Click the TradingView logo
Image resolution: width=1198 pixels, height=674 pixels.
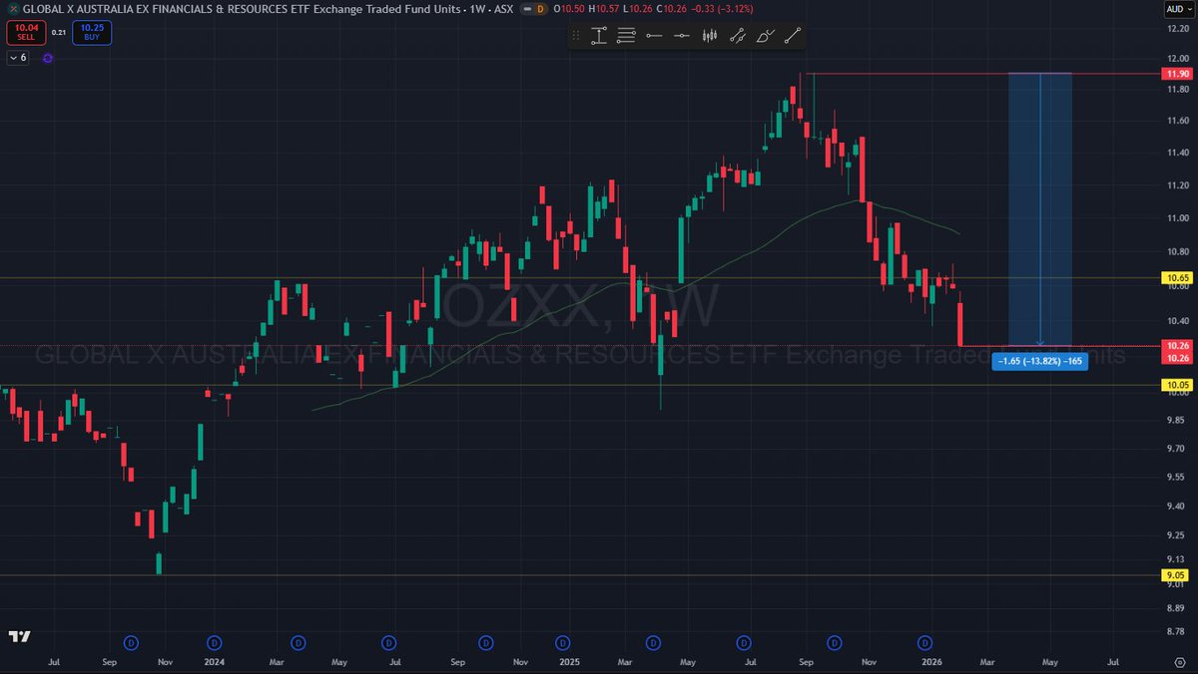pyautogui.click(x=19, y=636)
